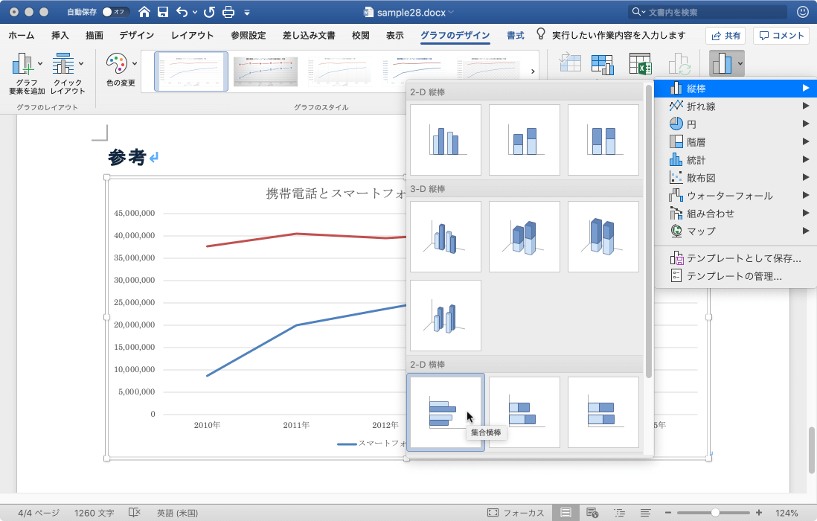Image resolution: width=817 pixels, height=521 pixels.
Task: Open the 書式 tab
Action: 516,36
